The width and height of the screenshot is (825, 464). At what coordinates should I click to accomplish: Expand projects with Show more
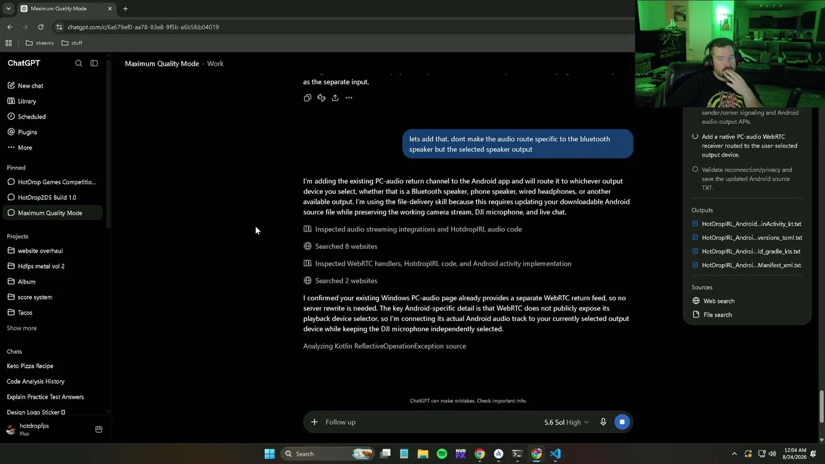pyautogui.click(x=22, y=328)
